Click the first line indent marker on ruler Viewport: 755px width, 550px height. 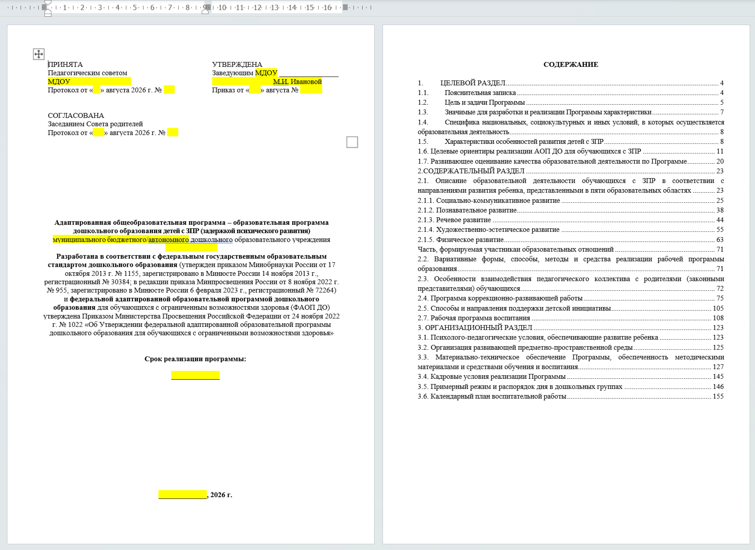tap(48, 3)
